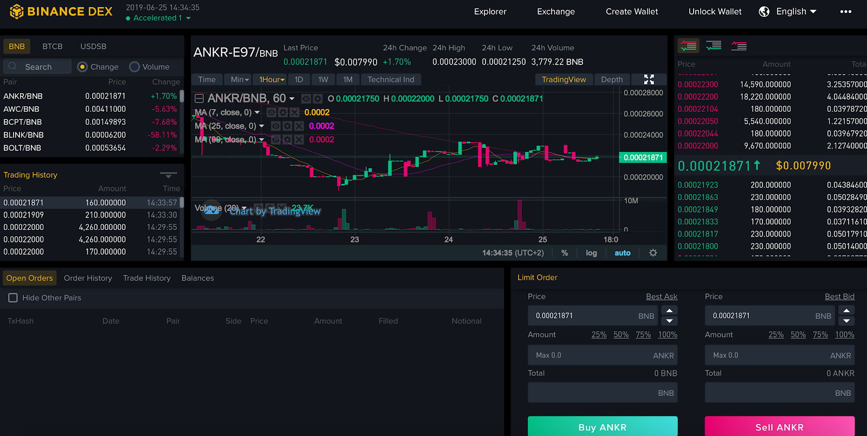Open the Accelerated 1 node dropdown
867x436 pixels.
(158, 18)
